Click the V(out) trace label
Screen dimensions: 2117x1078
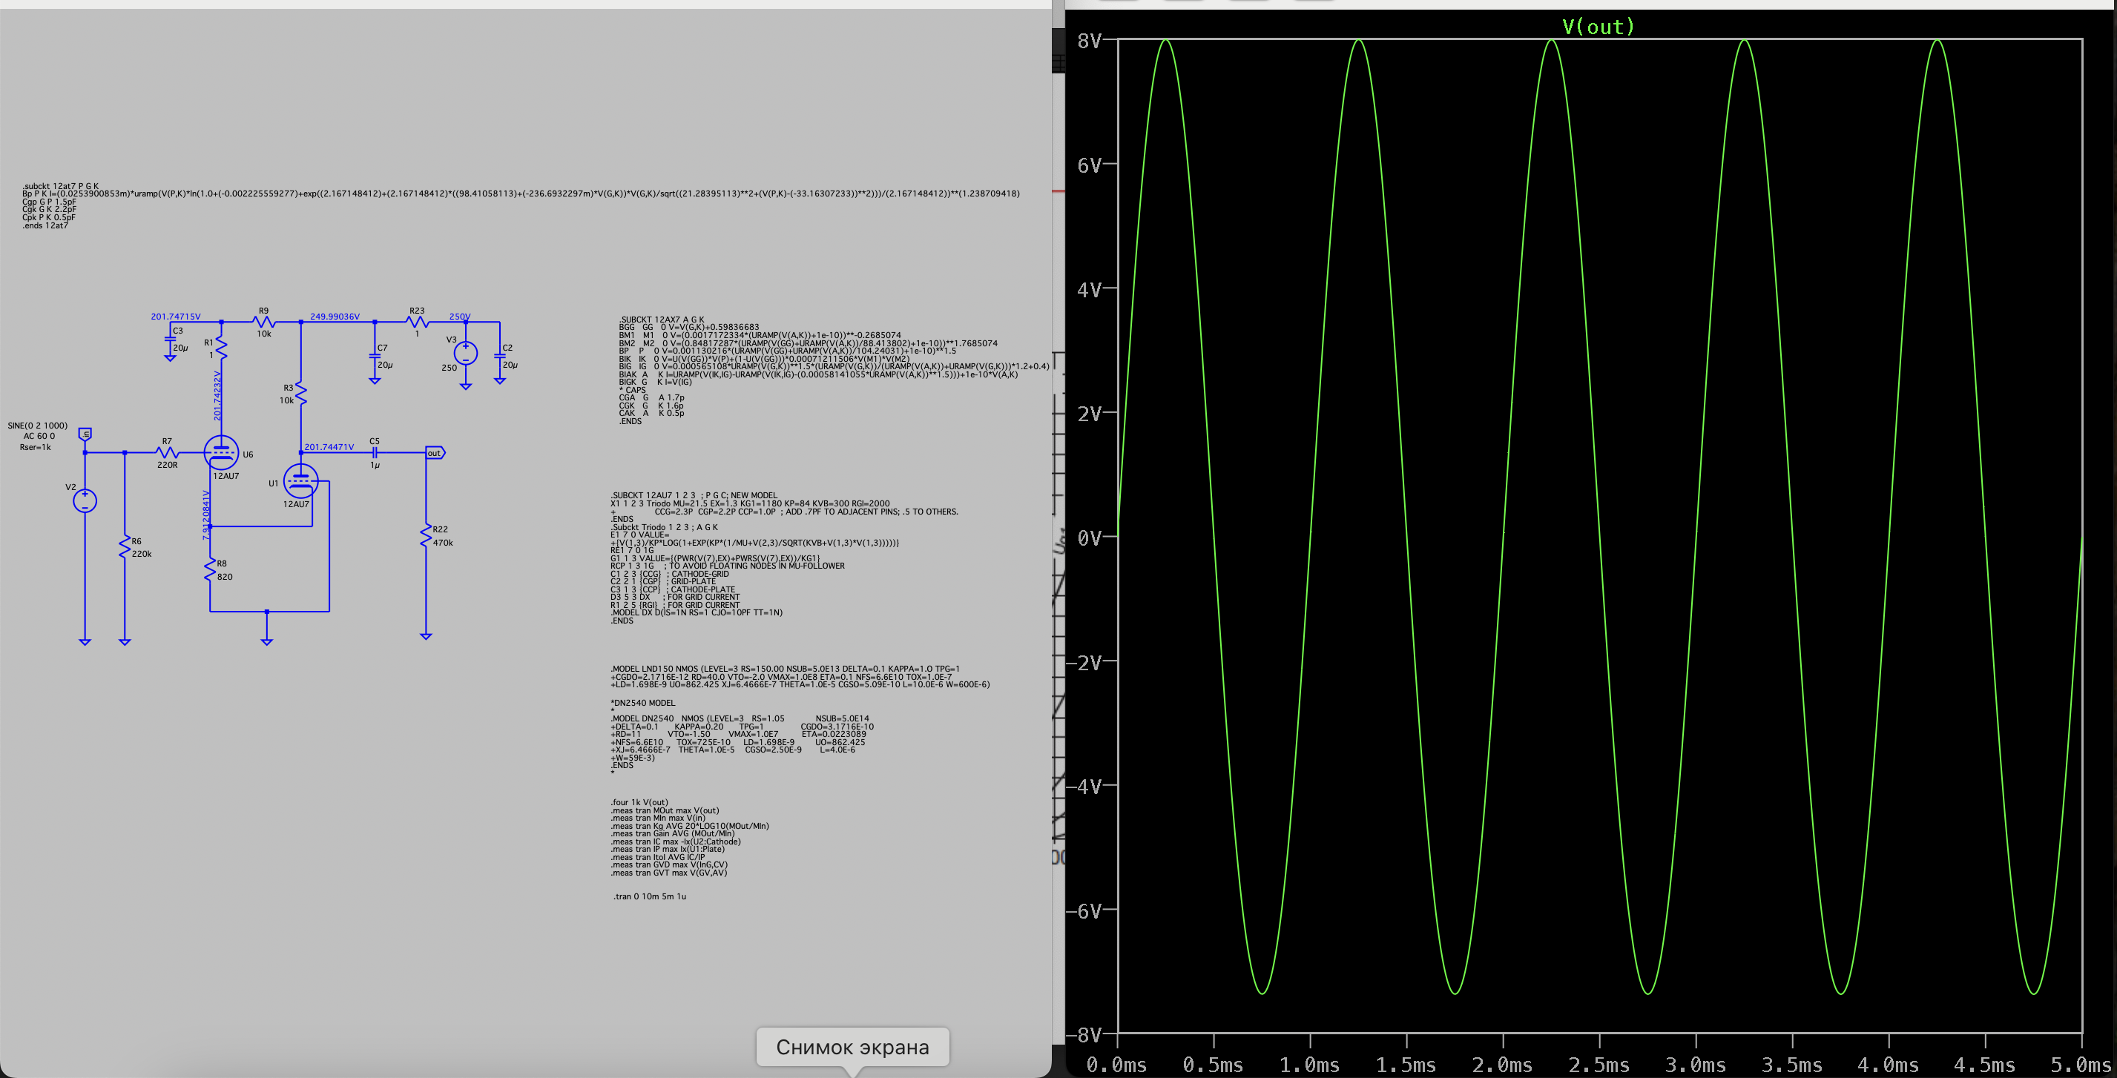(x=1598, y=27)
